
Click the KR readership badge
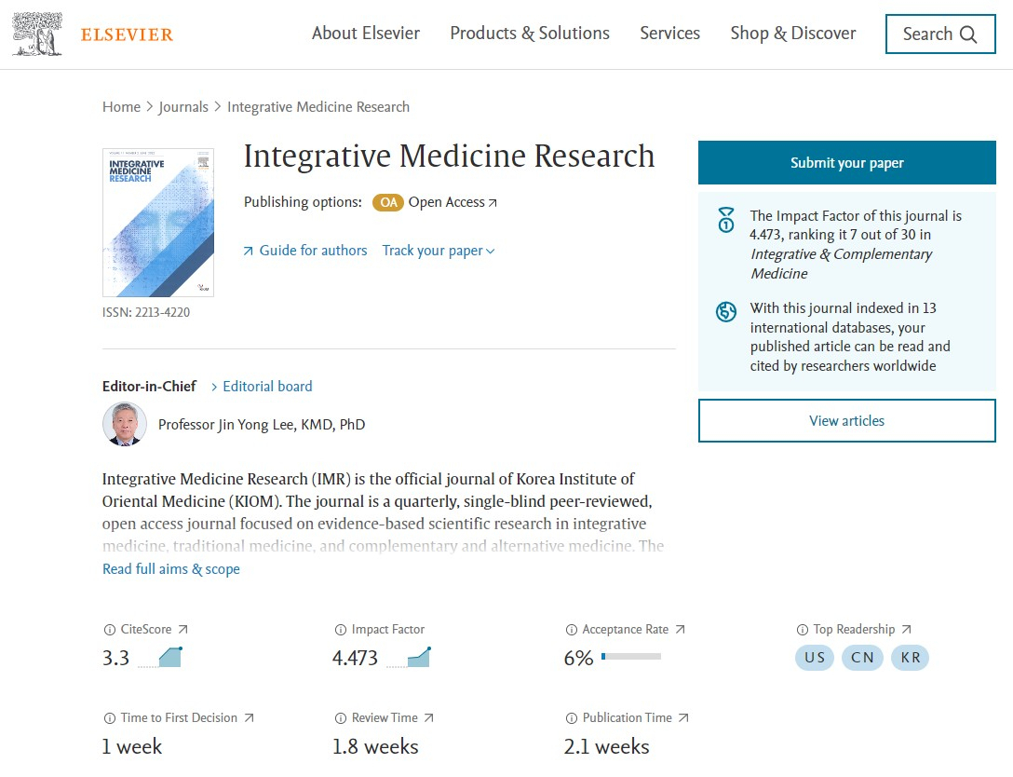point(911,658)
